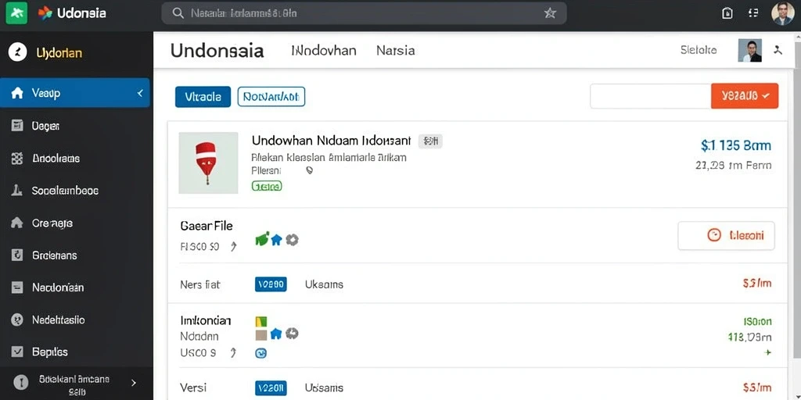Click the green plus icon in Imkondan row
Image resolution: width=801 pixels, height=400 pixels.
click(767, 352)
